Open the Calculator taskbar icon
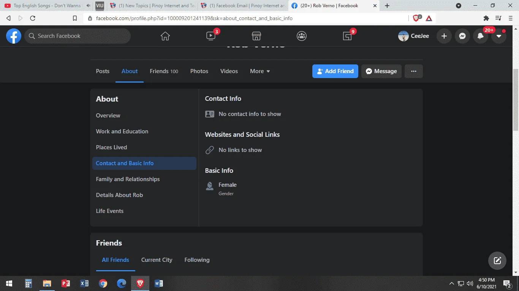The image size is (519, 291). pyautogui.click(x=28, y=283)
